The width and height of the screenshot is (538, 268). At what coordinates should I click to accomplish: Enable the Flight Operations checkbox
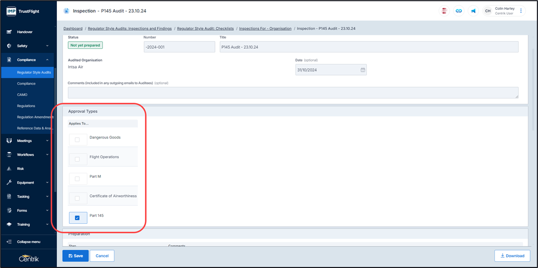tap(77, 159)
